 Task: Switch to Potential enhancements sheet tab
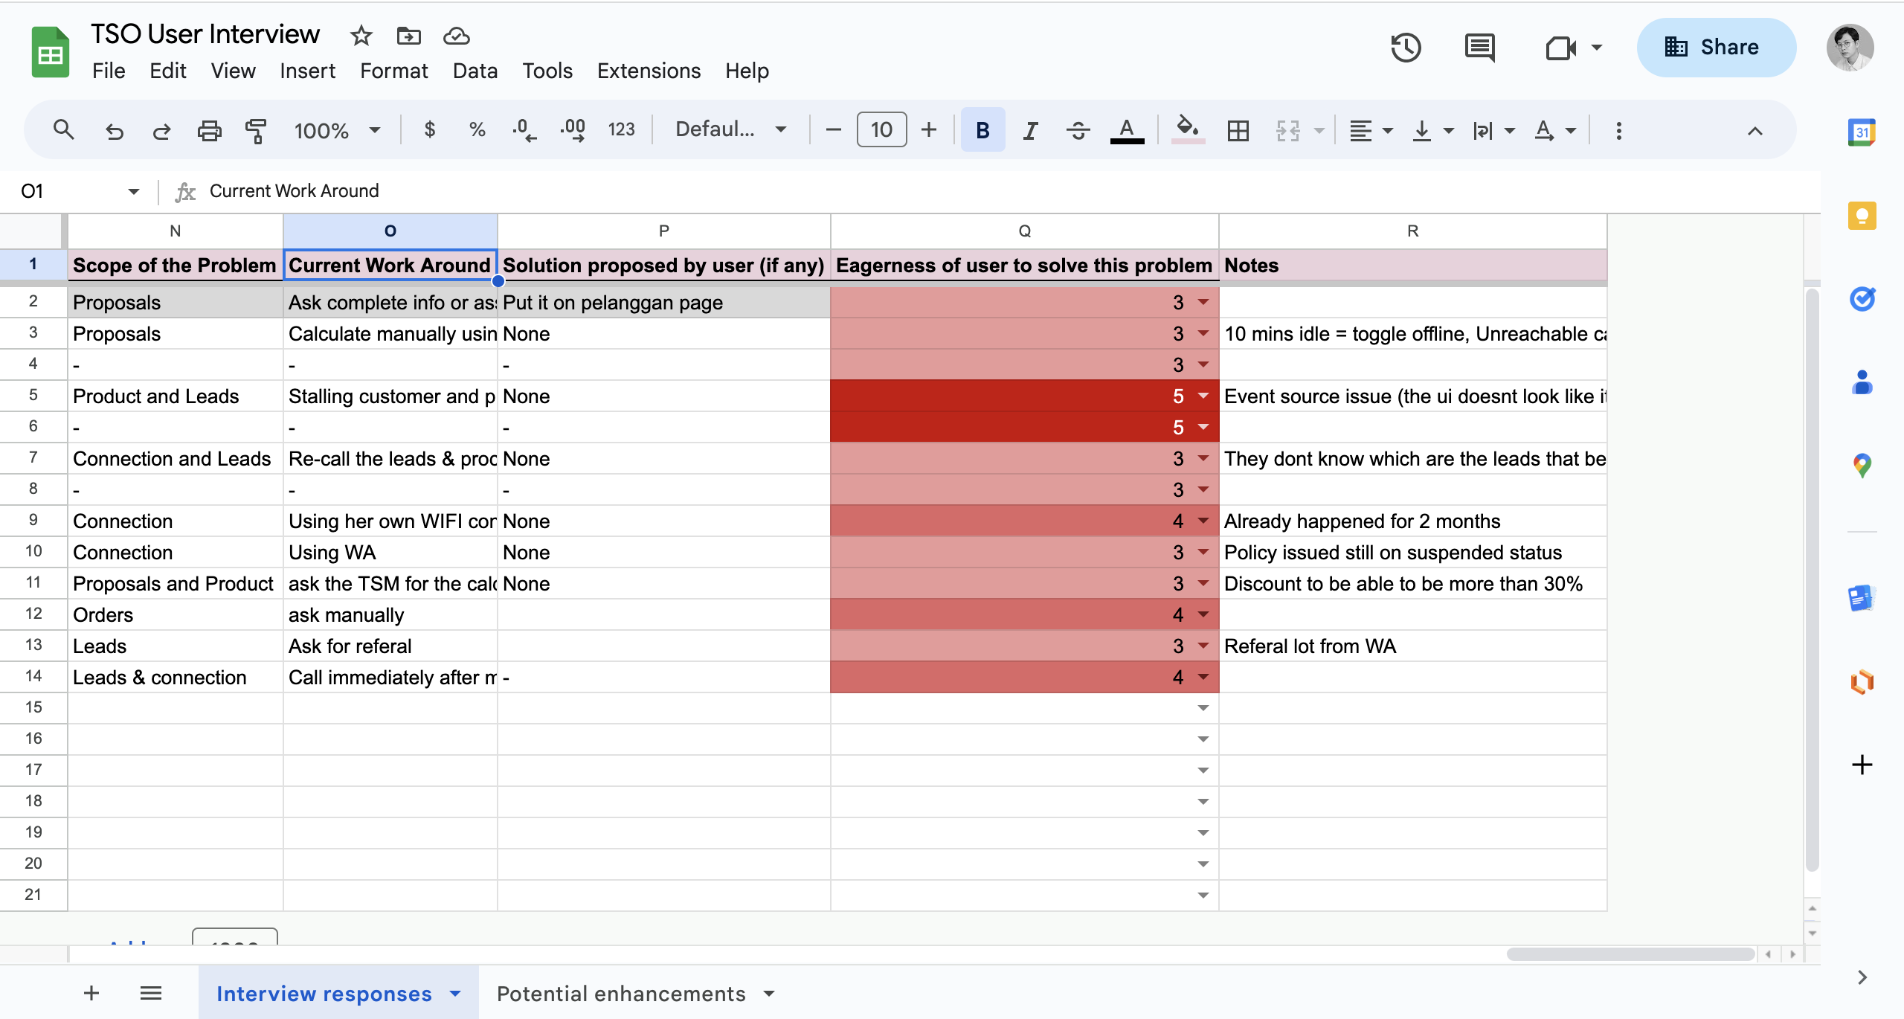[621, 994]
